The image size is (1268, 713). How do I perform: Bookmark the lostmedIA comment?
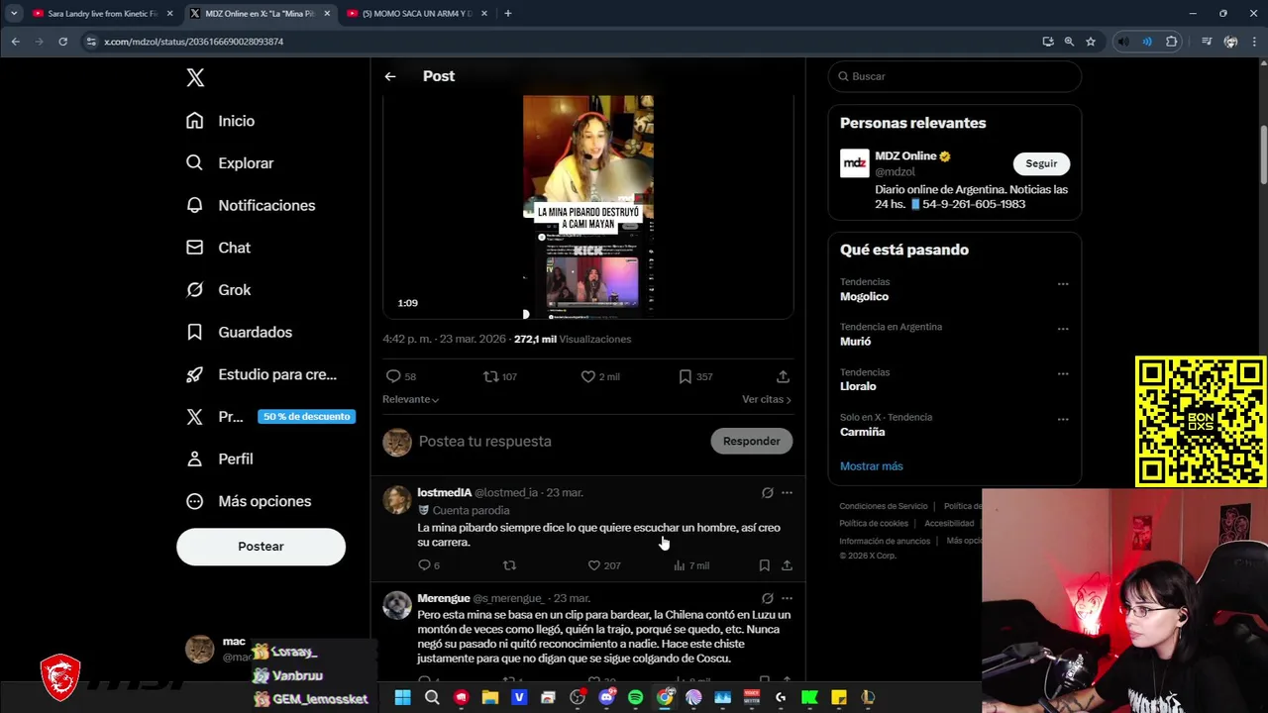(x=764, y=565)
